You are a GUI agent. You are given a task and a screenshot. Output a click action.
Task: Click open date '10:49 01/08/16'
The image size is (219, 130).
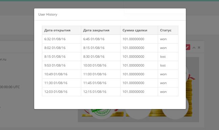coord(56,74)
